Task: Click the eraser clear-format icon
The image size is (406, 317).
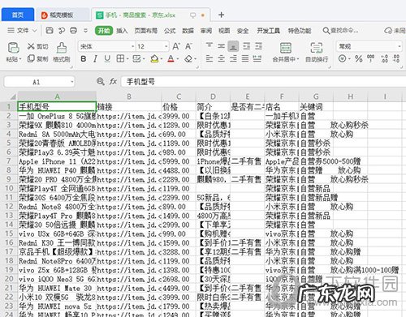Action: coord(188,58)
